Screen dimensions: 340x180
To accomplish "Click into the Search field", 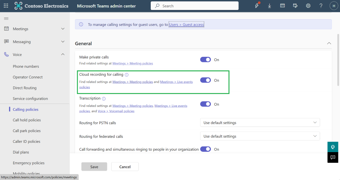I will (x=195, y=6).
